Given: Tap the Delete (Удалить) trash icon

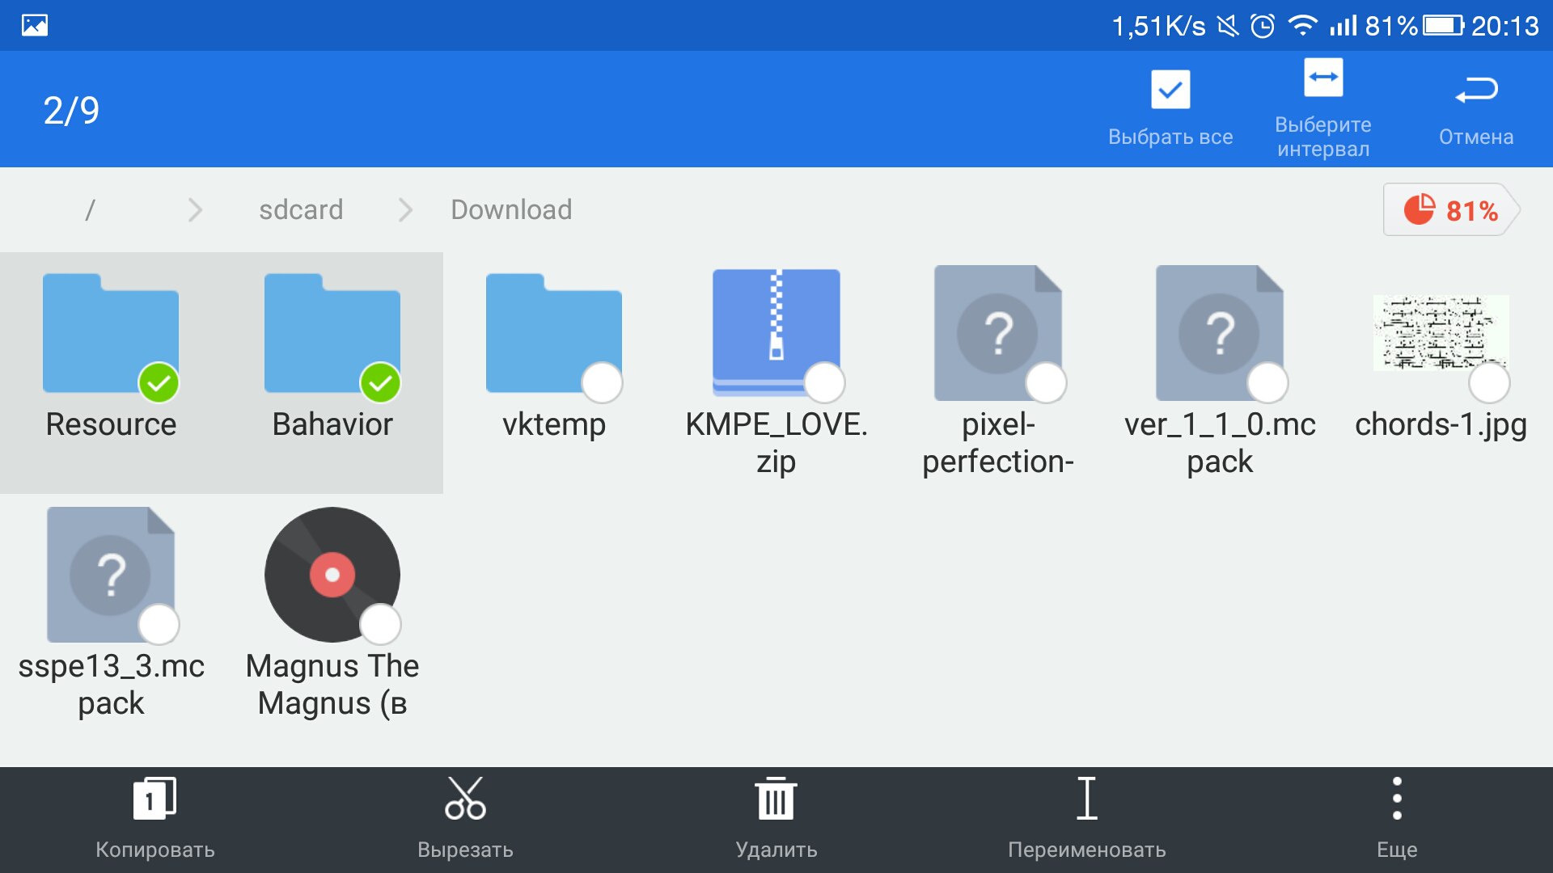Looking at the screenshot, I should pos(776,799).
